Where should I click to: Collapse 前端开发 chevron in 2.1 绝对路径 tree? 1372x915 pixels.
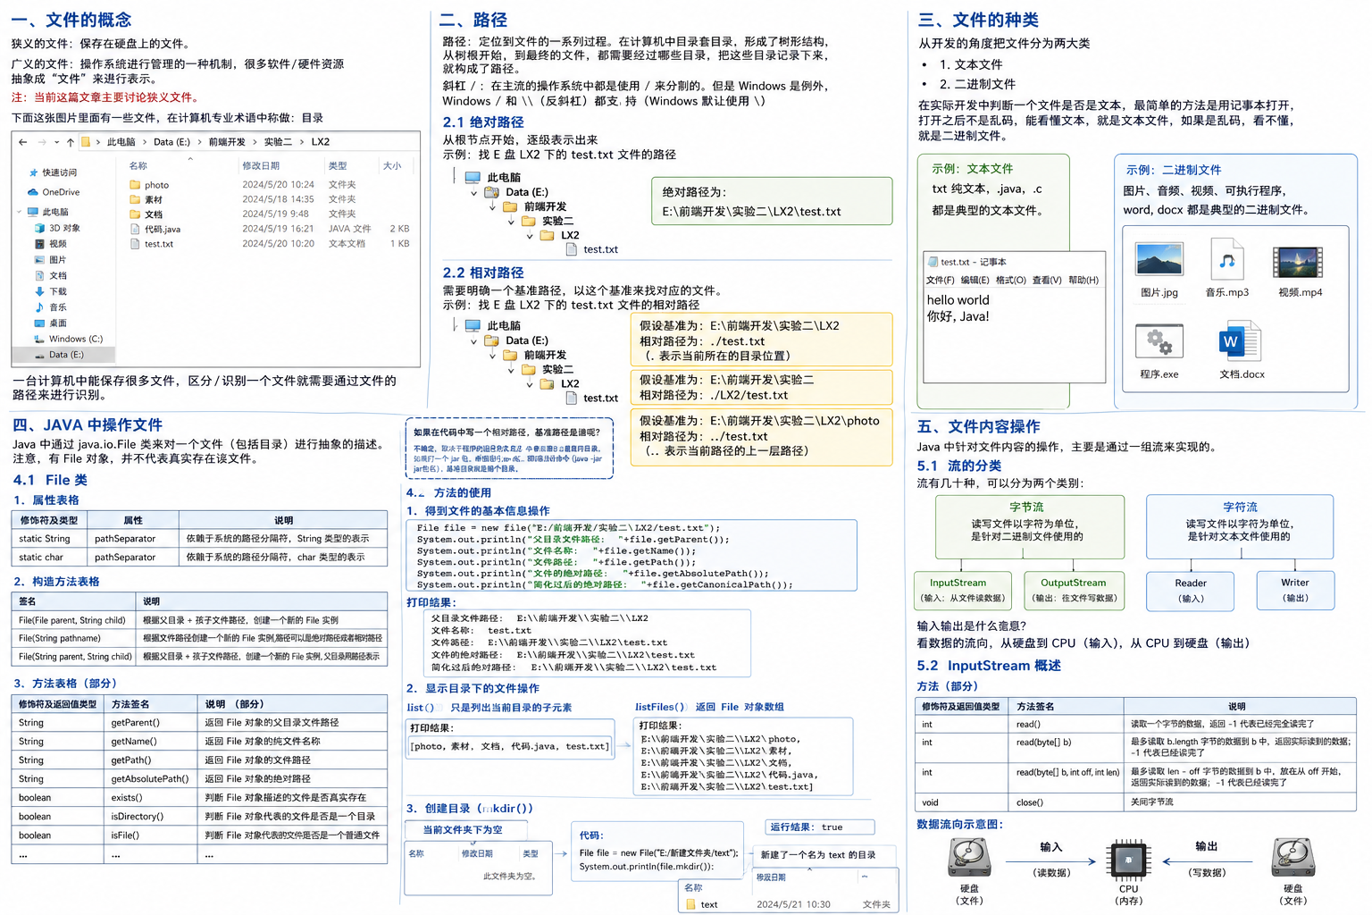[x=492, y=206]
